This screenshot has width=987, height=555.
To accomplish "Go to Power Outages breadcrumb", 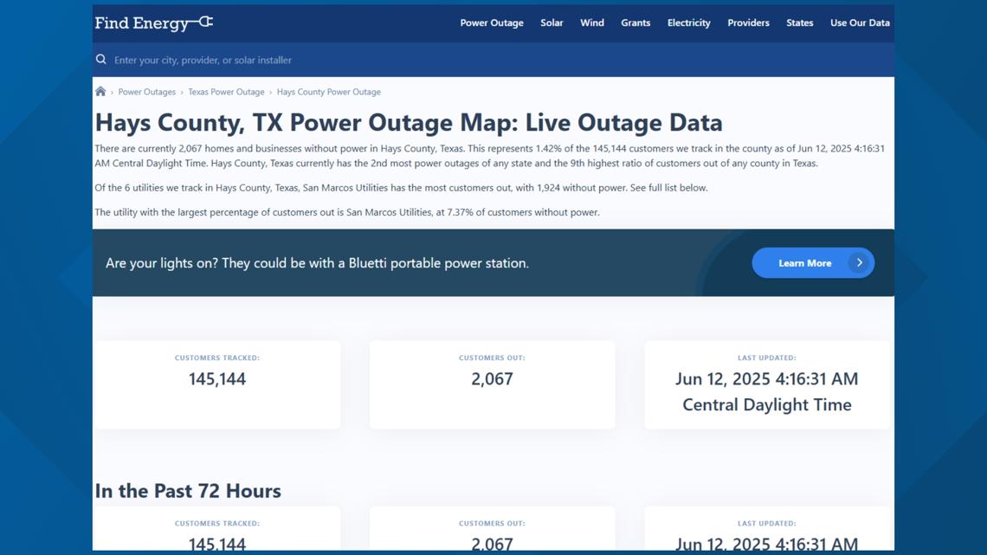I will [146, 92].
